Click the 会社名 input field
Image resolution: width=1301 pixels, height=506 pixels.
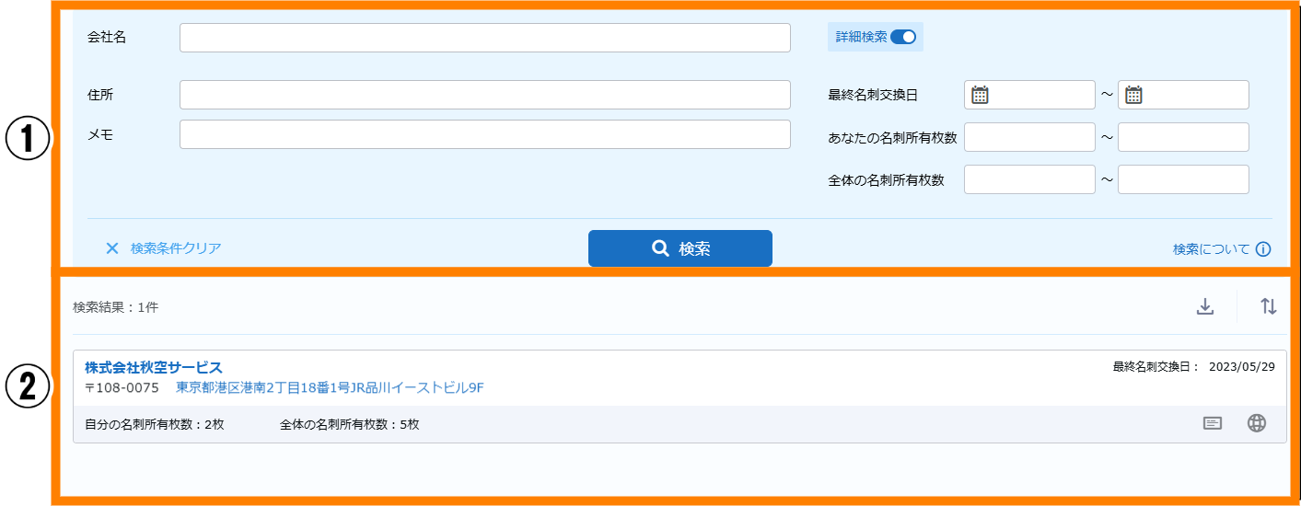[484, 38]
